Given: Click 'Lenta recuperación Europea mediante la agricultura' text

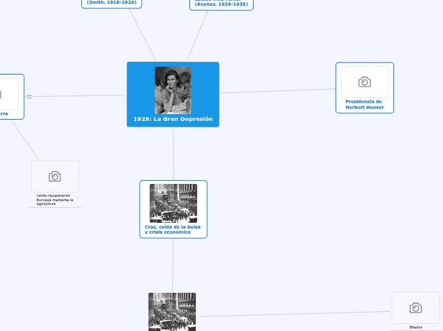Looking at the screenshot, I should pos(55,199).
